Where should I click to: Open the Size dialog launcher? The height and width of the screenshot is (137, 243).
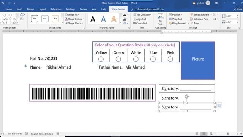(x=239, y=28)
